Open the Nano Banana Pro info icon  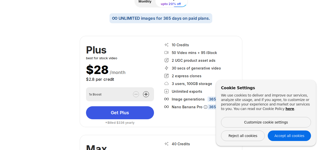tap(205, 107)
